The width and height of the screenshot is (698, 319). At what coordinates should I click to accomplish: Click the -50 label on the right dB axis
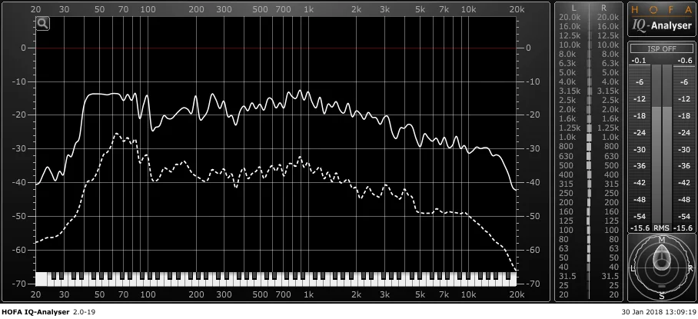pos(533,216)
